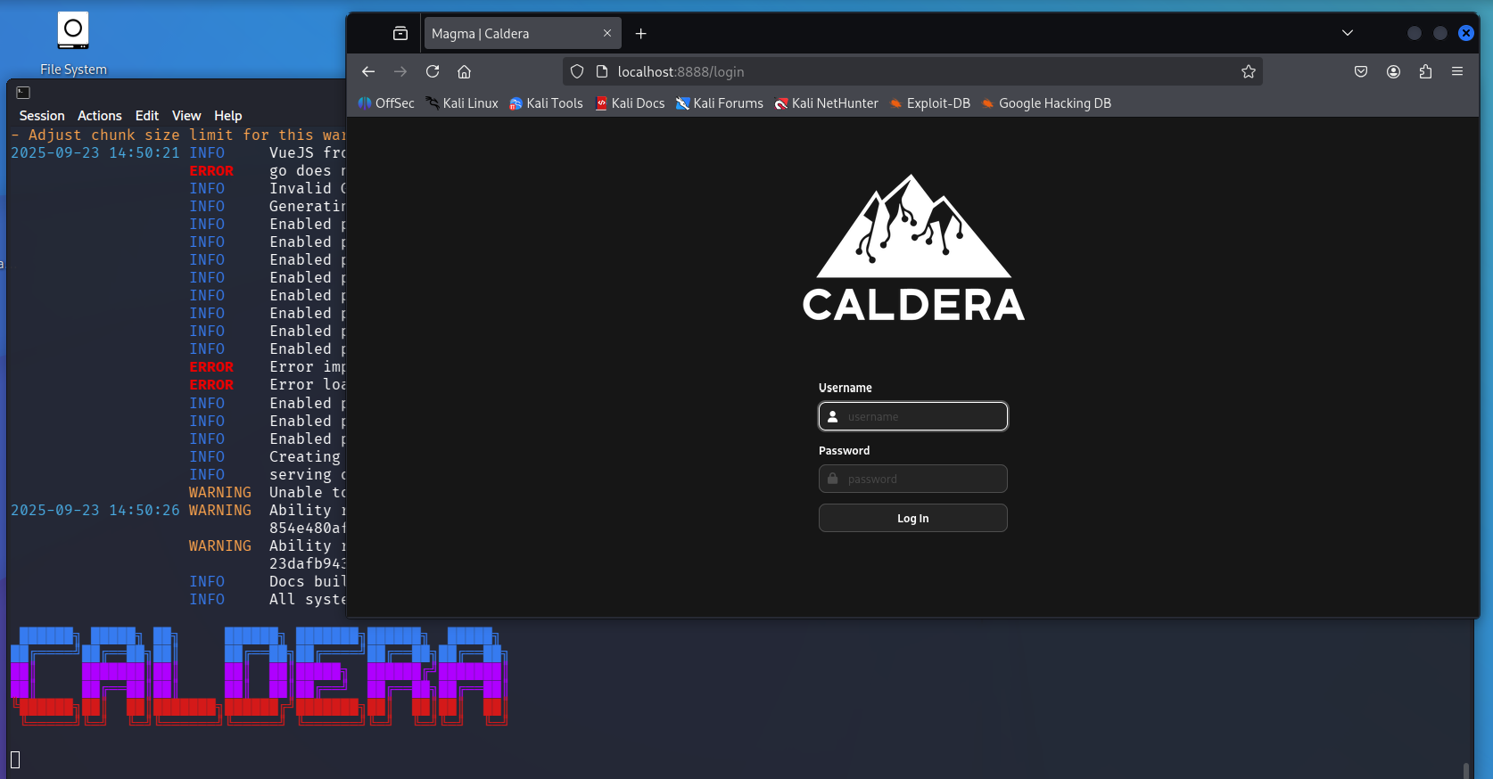Expand the list all tabs chevron

(x=1347, y=33)
